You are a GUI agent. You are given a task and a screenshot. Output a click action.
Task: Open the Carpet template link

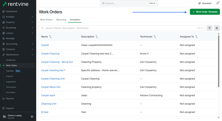point(45,45)
